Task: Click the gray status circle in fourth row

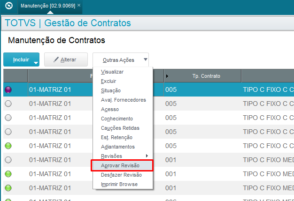Action: [x=8, y=132]
